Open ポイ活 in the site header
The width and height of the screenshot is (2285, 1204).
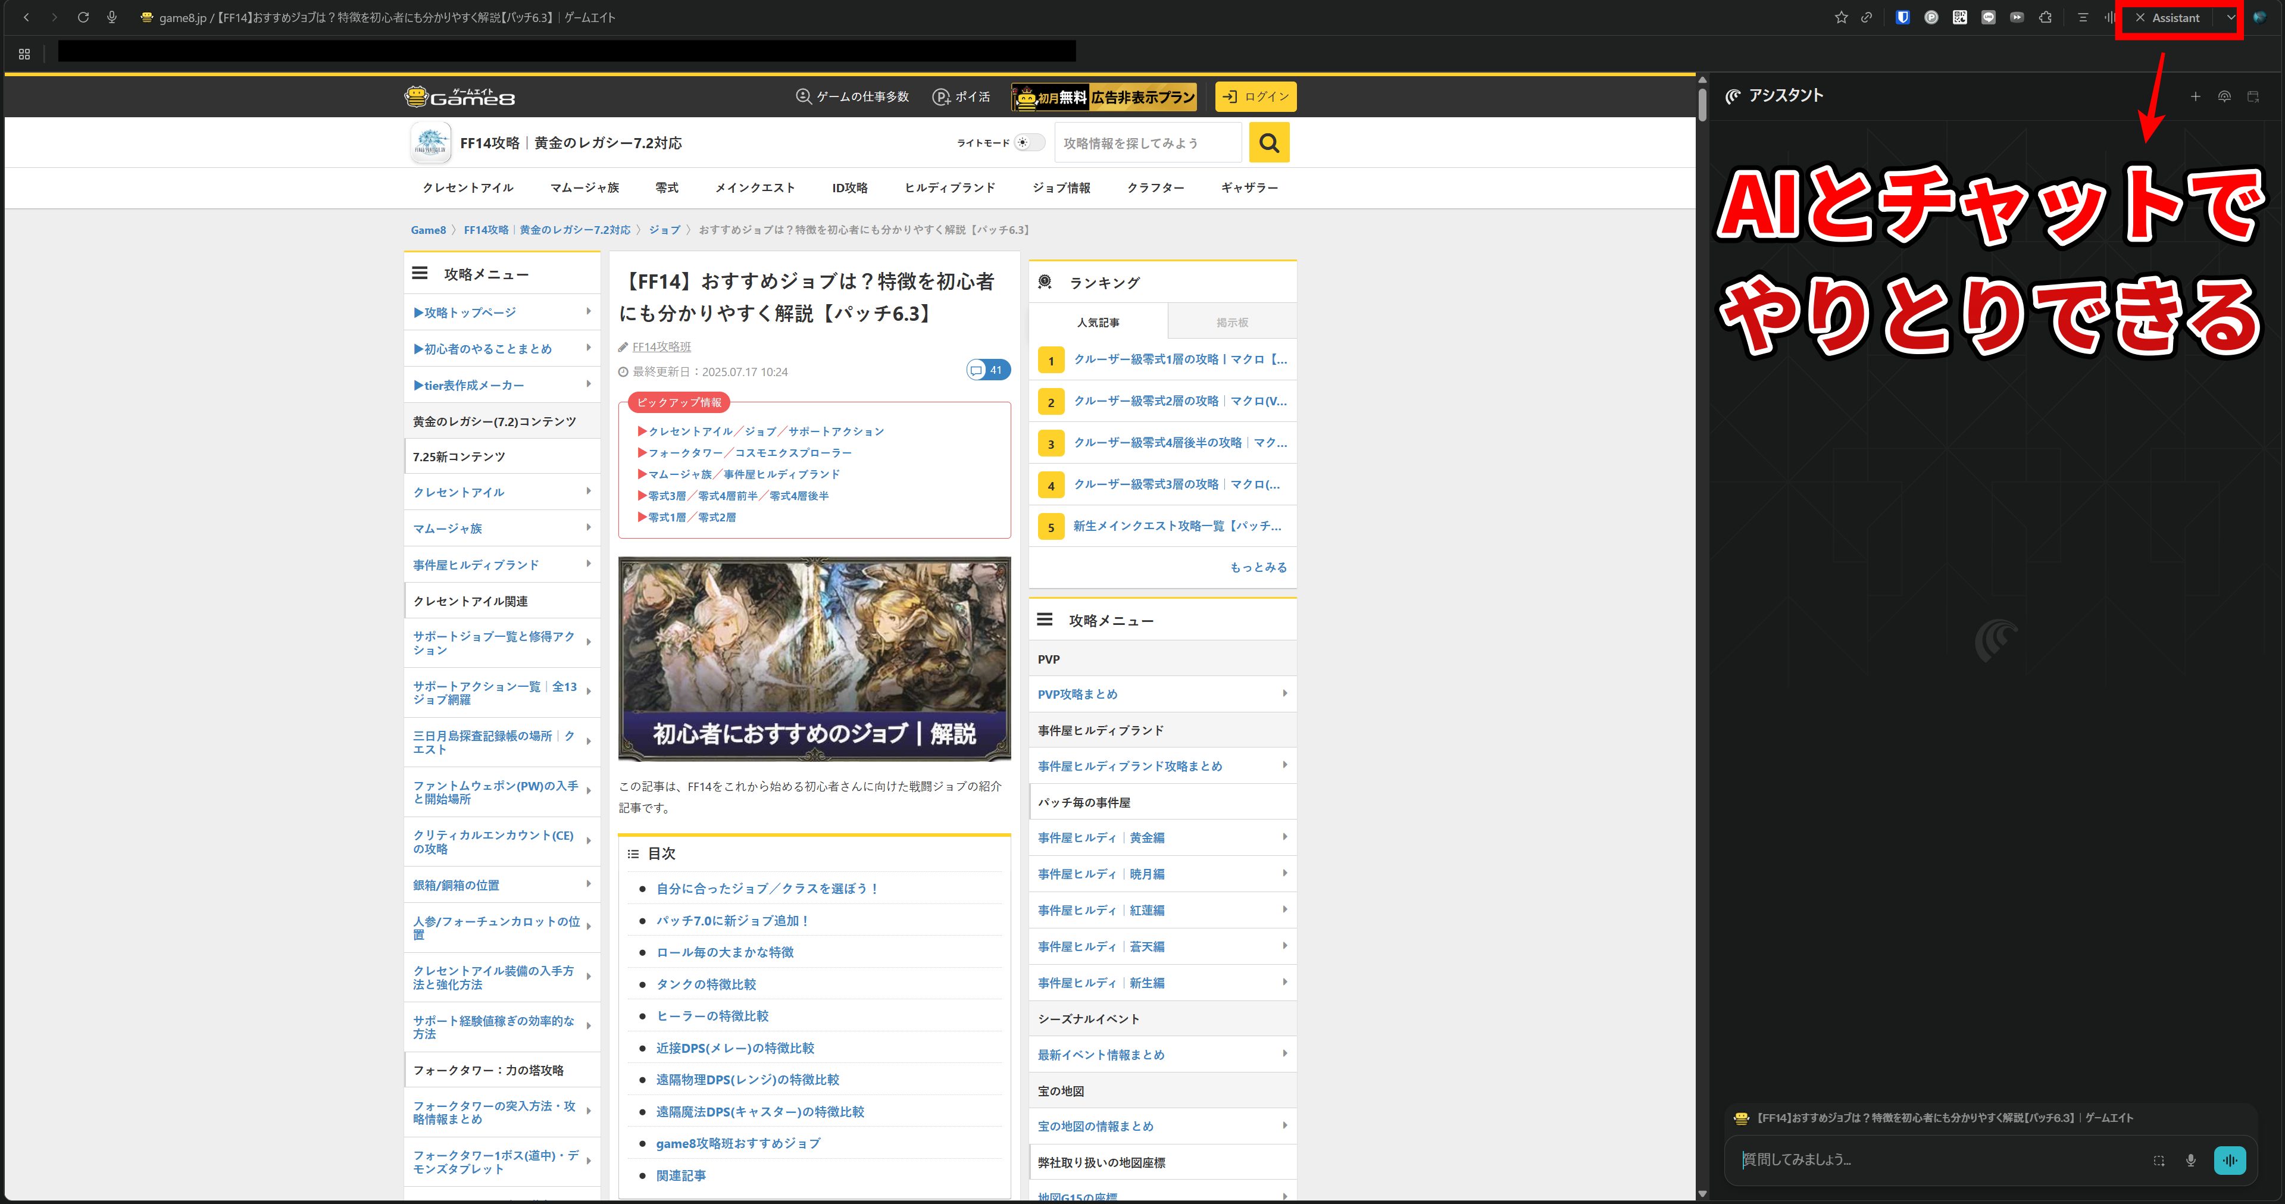click(961, 96)
